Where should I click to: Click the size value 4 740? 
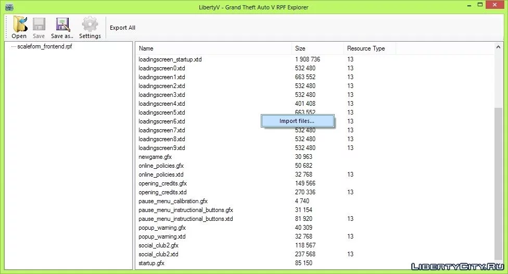point(302,201)
